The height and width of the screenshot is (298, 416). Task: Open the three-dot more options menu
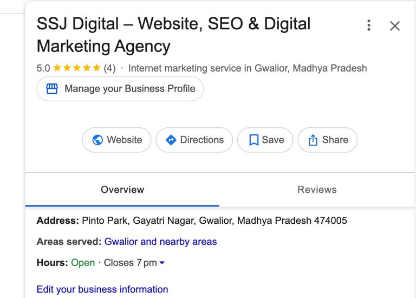[369, 25]
